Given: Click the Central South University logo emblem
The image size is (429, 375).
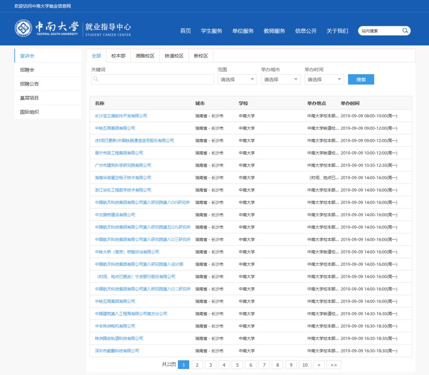Looking at the screenshot, I should (x=23, y=28).
